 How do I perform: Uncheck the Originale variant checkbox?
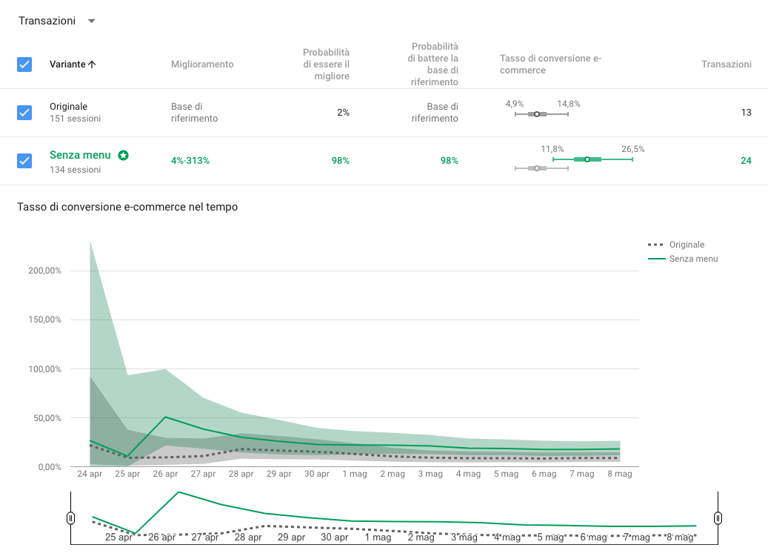pyautogui.click(x=24, y=112)
